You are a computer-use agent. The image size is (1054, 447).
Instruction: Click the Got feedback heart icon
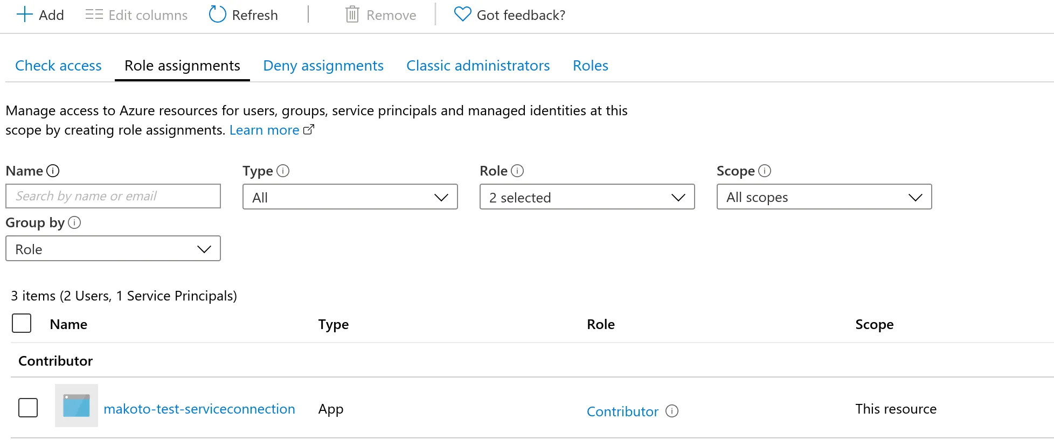[x=462, y=15]
